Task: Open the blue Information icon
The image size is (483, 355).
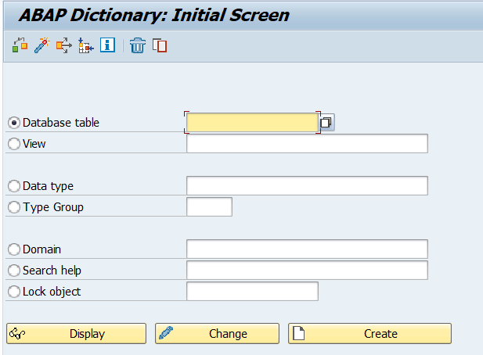Action: [107, 45]
